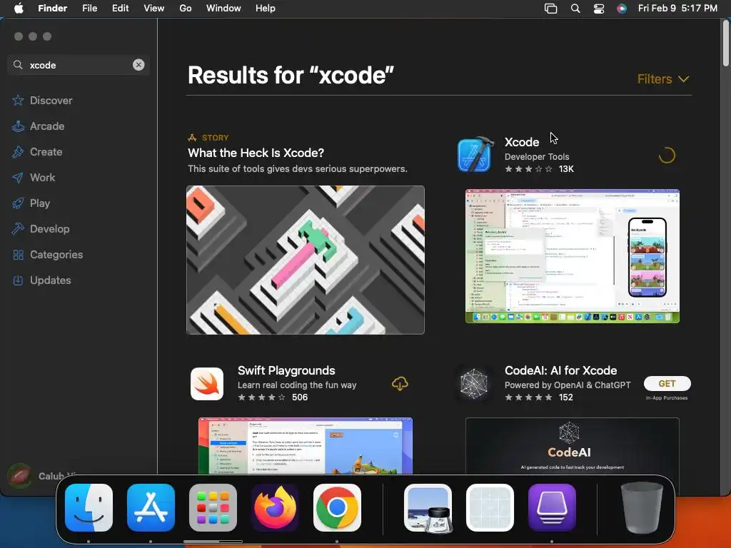Click the window's vertical scrollbar thumb

pyautogui.click(x=725, y=44)
